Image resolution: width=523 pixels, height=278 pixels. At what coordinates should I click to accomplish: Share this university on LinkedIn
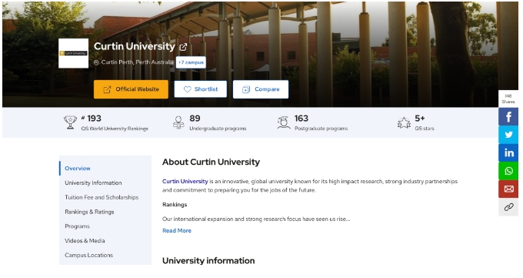508,152
